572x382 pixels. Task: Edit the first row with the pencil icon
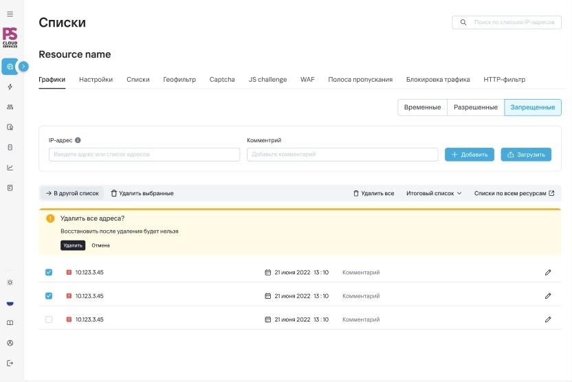548,272
